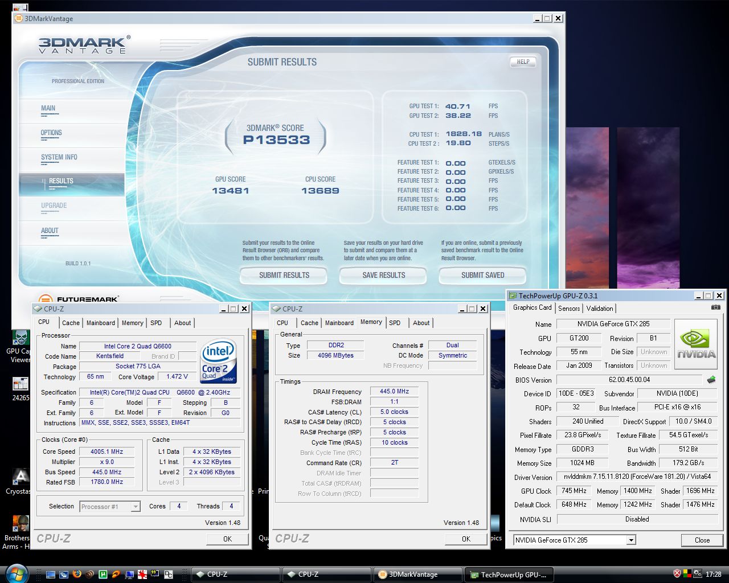Click the red security shield tray icon
Viewport: 729px width, 583px height.
677,574
